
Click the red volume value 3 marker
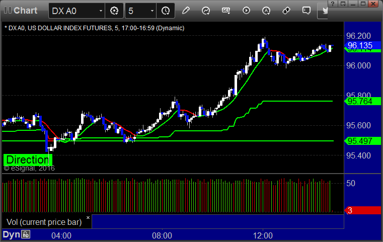click(x=362, y=210)
